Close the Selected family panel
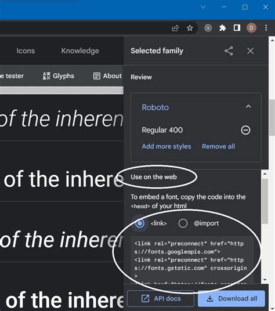The width and height of the screenshot is (275, 311). [251, 51]
